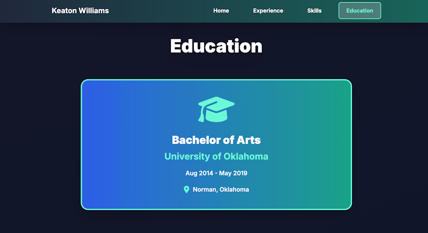Image resolution: width=428 pixels, height=233 pixels.
Task: Click Oklahoma in the location line
Action: 234,190
